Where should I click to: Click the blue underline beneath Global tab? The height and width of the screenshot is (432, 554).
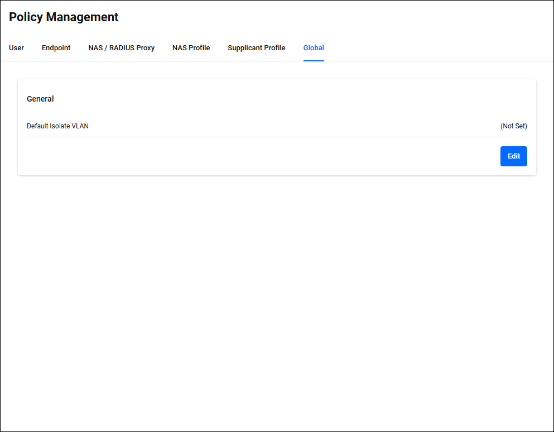314,60
